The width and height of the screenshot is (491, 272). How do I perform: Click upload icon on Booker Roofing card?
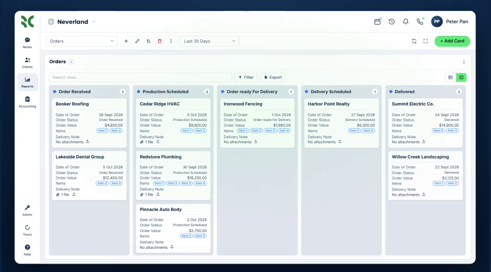88,142
